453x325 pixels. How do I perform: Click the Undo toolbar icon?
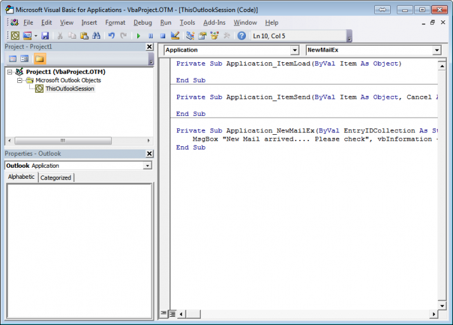point(111,36)
